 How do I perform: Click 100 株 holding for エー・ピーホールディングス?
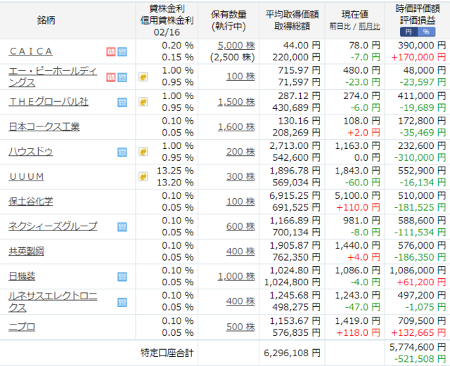240,77
